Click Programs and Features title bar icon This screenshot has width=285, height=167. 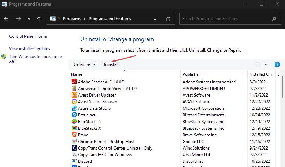(x=4, y=4)
